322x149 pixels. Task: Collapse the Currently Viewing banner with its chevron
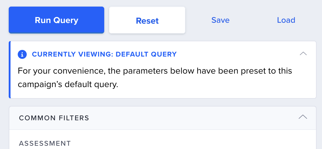(x=303, y=54)
